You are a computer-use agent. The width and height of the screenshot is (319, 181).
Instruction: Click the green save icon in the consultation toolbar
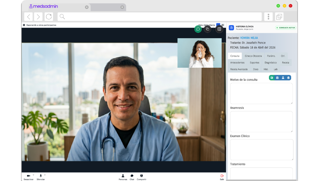(x=272, y=78)
